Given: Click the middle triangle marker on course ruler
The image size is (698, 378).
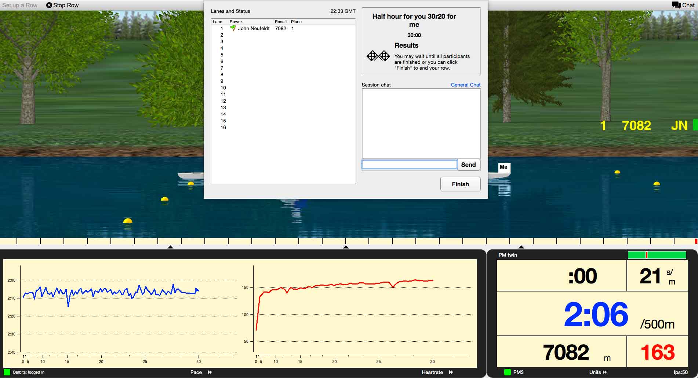Looking at the screenshot, I should tap(346, 247).
